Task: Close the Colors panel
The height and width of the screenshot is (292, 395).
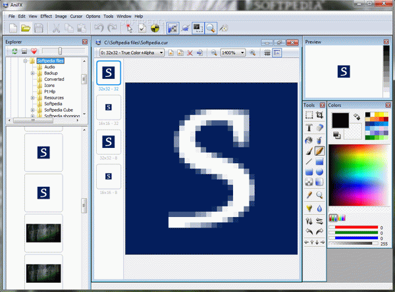Action: point(388,105)
